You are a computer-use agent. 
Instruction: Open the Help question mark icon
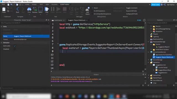pyautogui.click(x=162, y=5)
